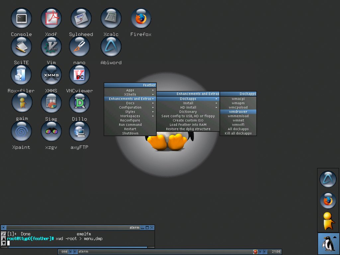Select Kill all dockapps
340x255 pixels.
(x=238, y=133)
